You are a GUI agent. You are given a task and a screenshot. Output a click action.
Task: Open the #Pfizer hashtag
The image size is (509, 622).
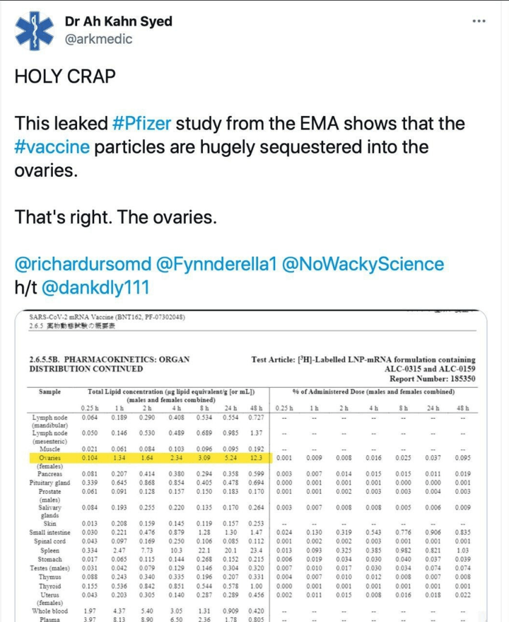pyautogui.click(x=143, y=123)
